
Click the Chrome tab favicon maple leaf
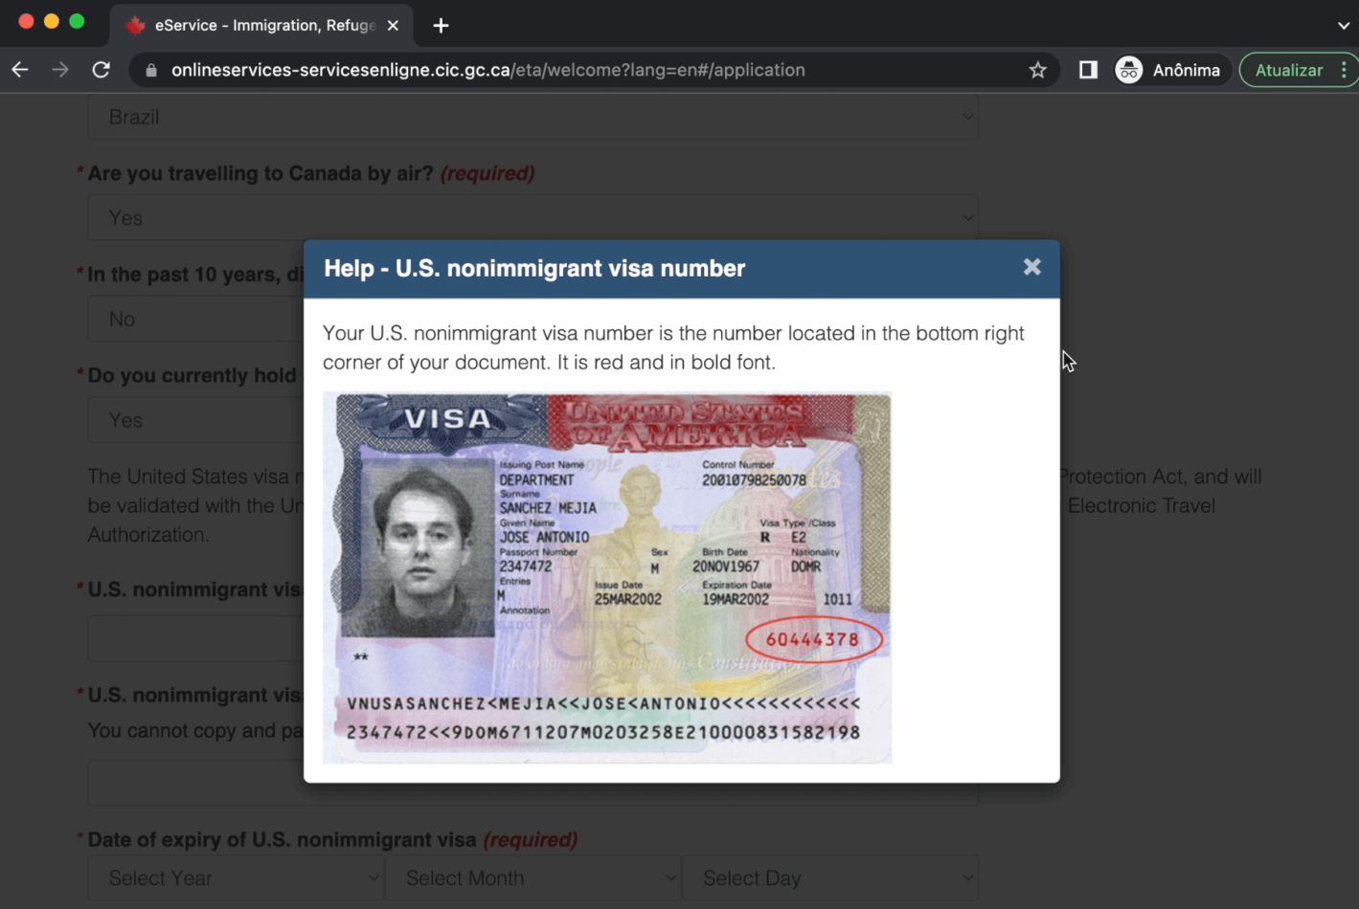pyautogui.click(x=135, y=26)
